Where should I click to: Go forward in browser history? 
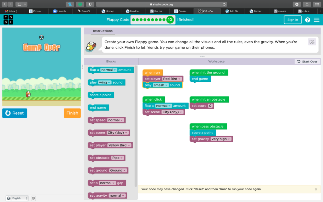pos(10,4)
